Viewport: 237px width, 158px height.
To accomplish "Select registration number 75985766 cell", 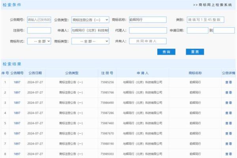I will coord(107,92).
